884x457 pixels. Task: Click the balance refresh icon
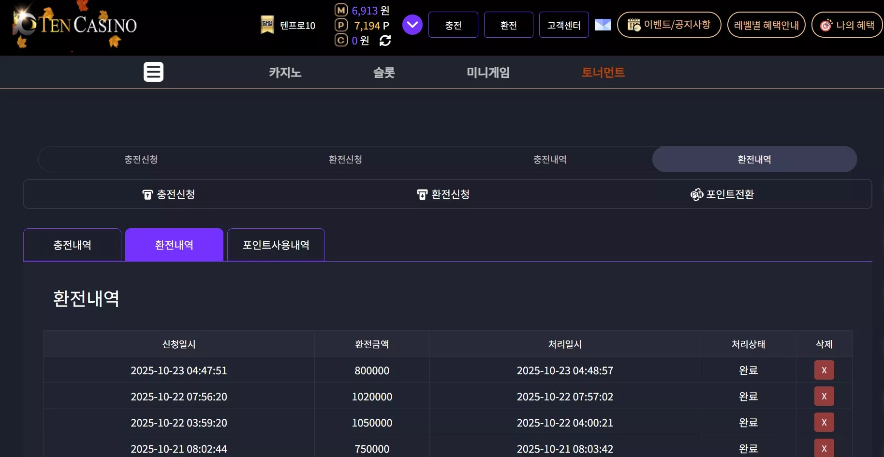pyautogui.click(x=385, y=41)
